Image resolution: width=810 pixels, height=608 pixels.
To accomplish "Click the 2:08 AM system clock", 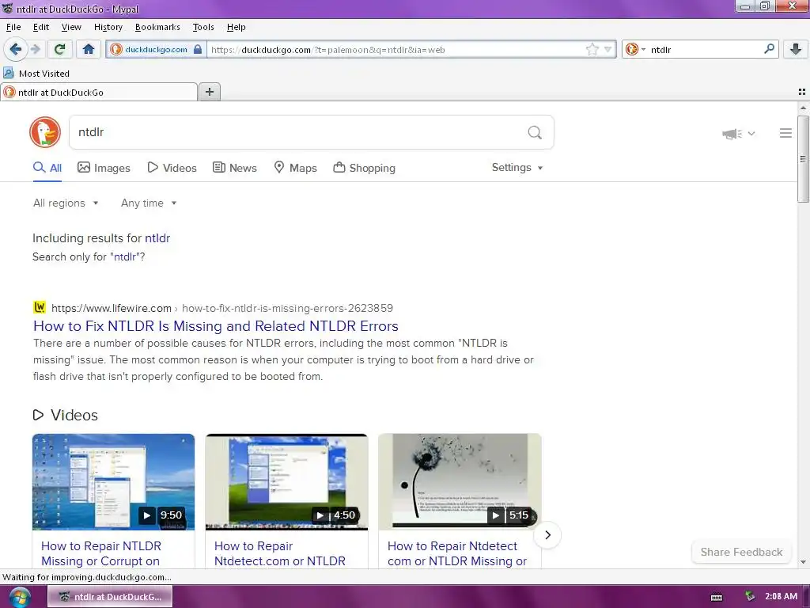I will [781, 596].
